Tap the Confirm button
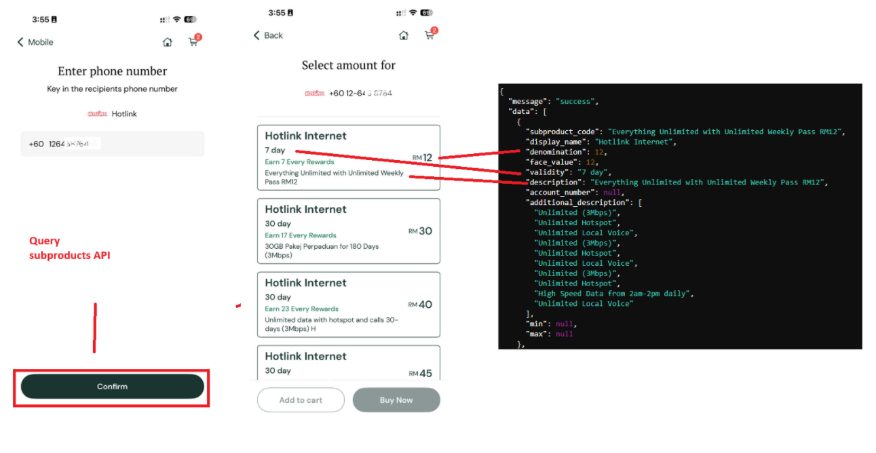 pos(112,386)
